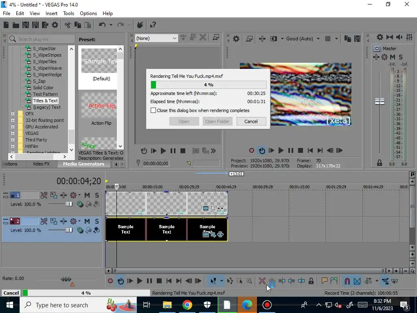Toggle Automatic Crossfades icon

(x=357, y=281)
